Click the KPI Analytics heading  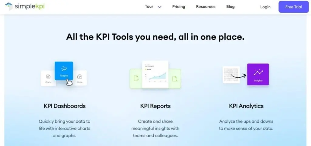click(246, 106)
